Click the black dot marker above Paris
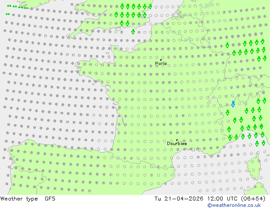Viewport: 270px width, 209px height. 161,60
